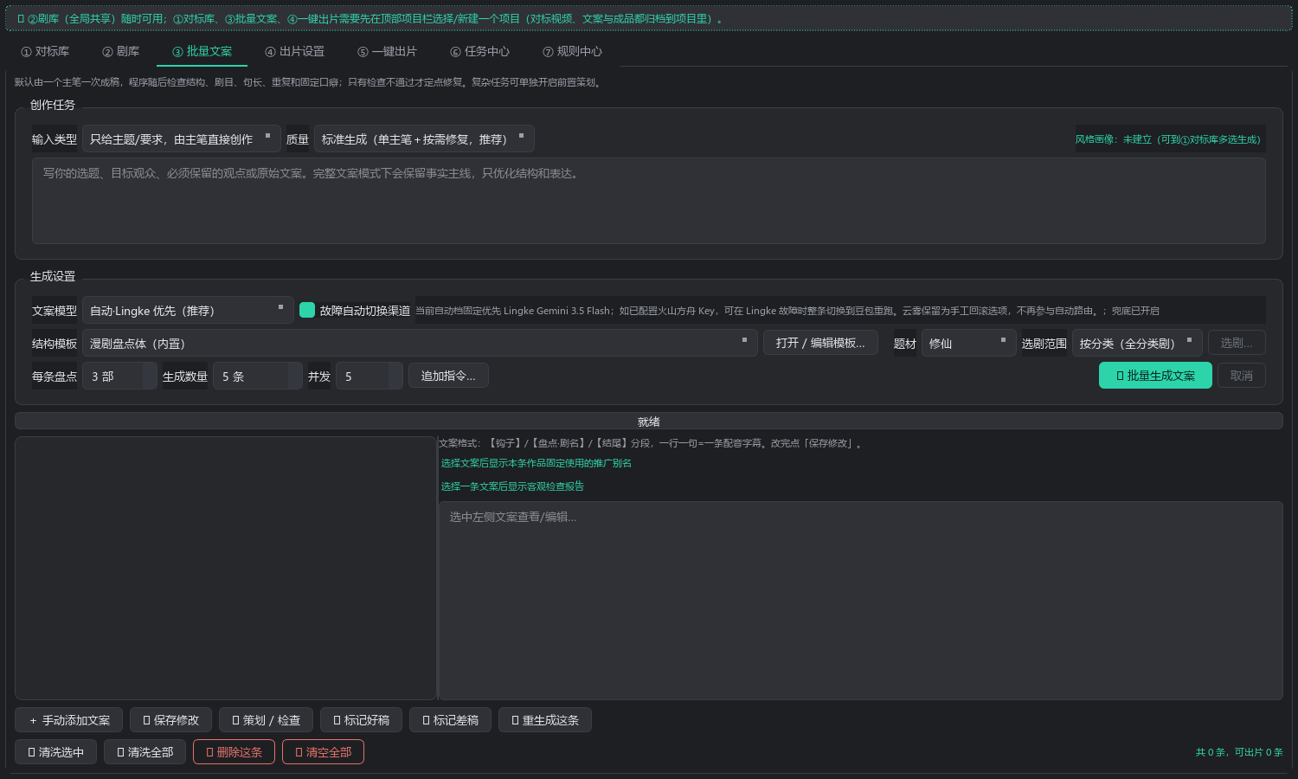This screenshot has width=1298, height=779.
Task: Focus the 创作任务 topic text area
Action: pyautogui.click(x=649, y=201)
